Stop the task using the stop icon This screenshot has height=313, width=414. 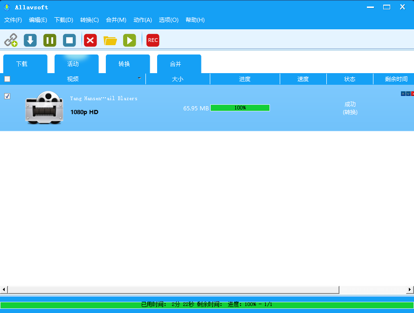click(x=69, y=40)
